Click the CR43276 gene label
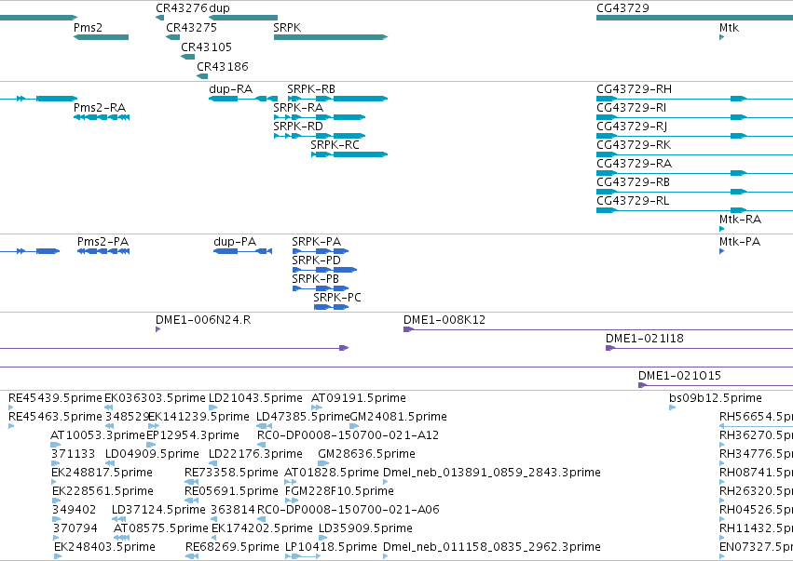793x561 pixels. point(182,8)
